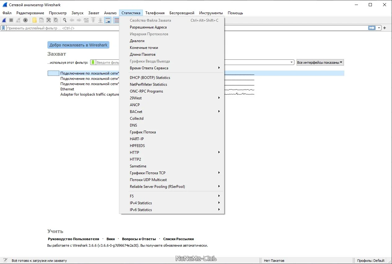Toggle autoscroll during live capture icon
The width and height of the screenshot is (392, 264).
[108, 20]
